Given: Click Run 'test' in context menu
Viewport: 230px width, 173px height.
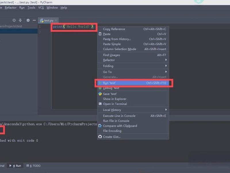Looking at the screenshot, I should coord(133,83).
